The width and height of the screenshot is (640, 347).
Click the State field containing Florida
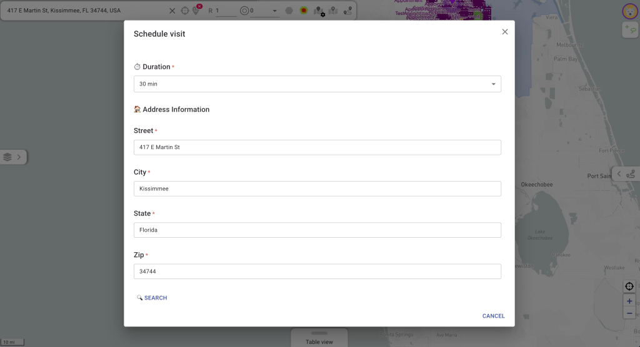pyautogui.click(x=317, y=230)
